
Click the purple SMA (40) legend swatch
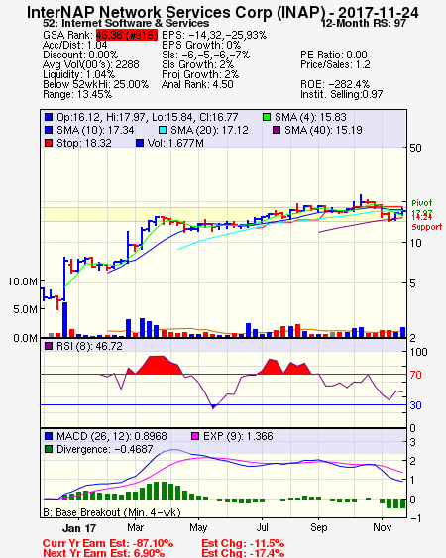click(277, 130)
